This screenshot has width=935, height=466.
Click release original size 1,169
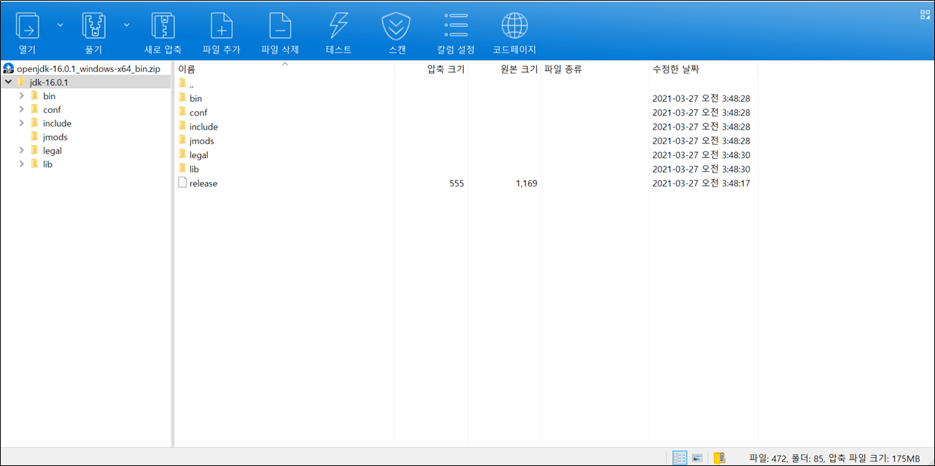tap(526, 183)
